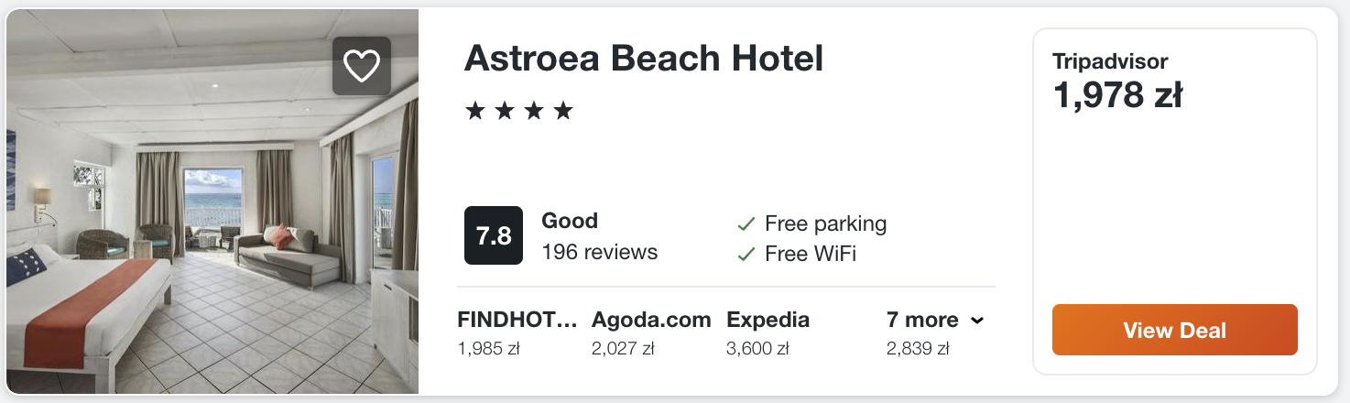Click the Free parking checkmark icon
Viewport: 1350px width, 403px height.
[x=746, y=224]
